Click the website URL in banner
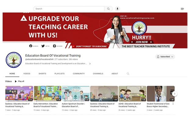188x122 pixels. pos(137,18)
